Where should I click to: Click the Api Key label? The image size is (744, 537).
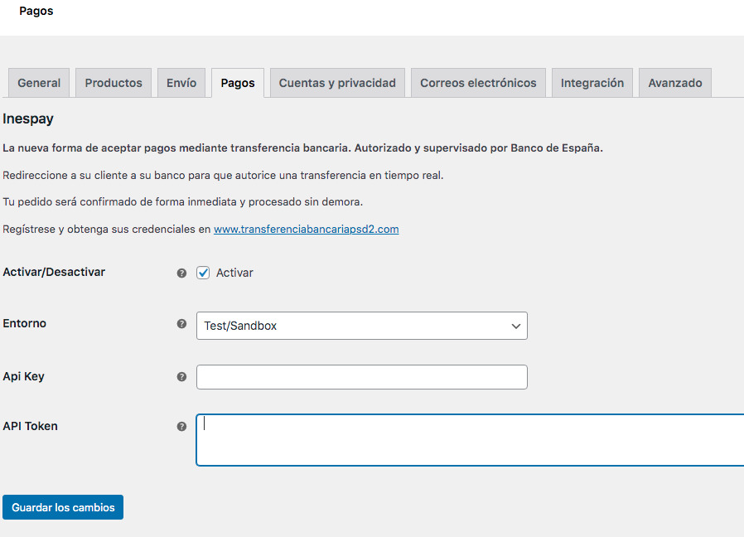23,376
